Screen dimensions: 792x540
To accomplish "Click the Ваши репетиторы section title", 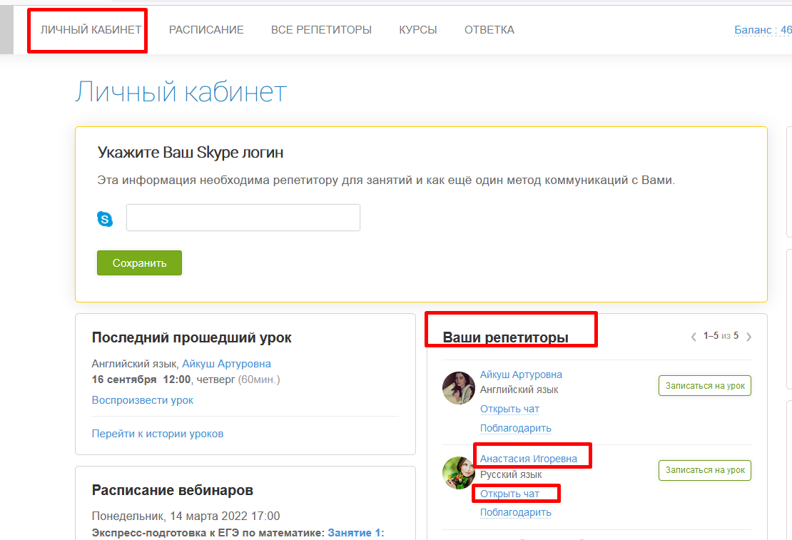I will (506, 337).
